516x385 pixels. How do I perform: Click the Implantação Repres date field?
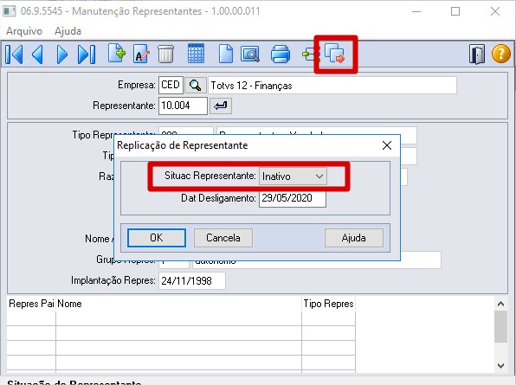(x=192, y=281)
